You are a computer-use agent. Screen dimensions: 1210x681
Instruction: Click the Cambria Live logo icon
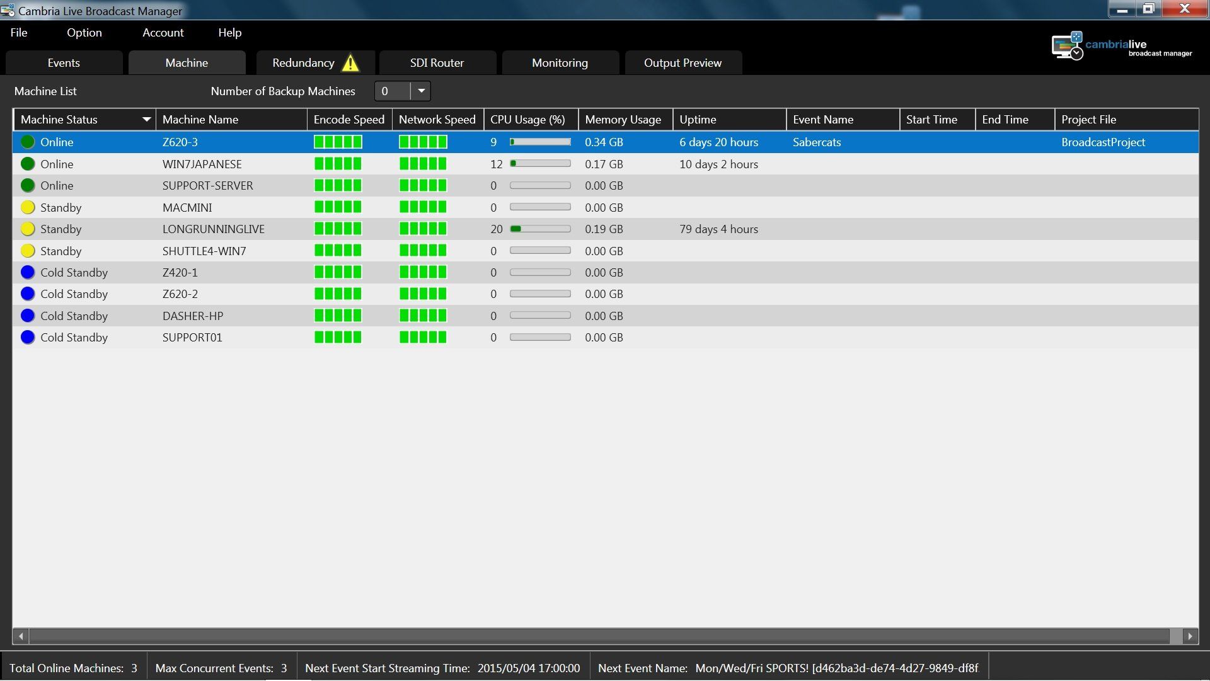pyautogui.click(x=1067, y=46)
